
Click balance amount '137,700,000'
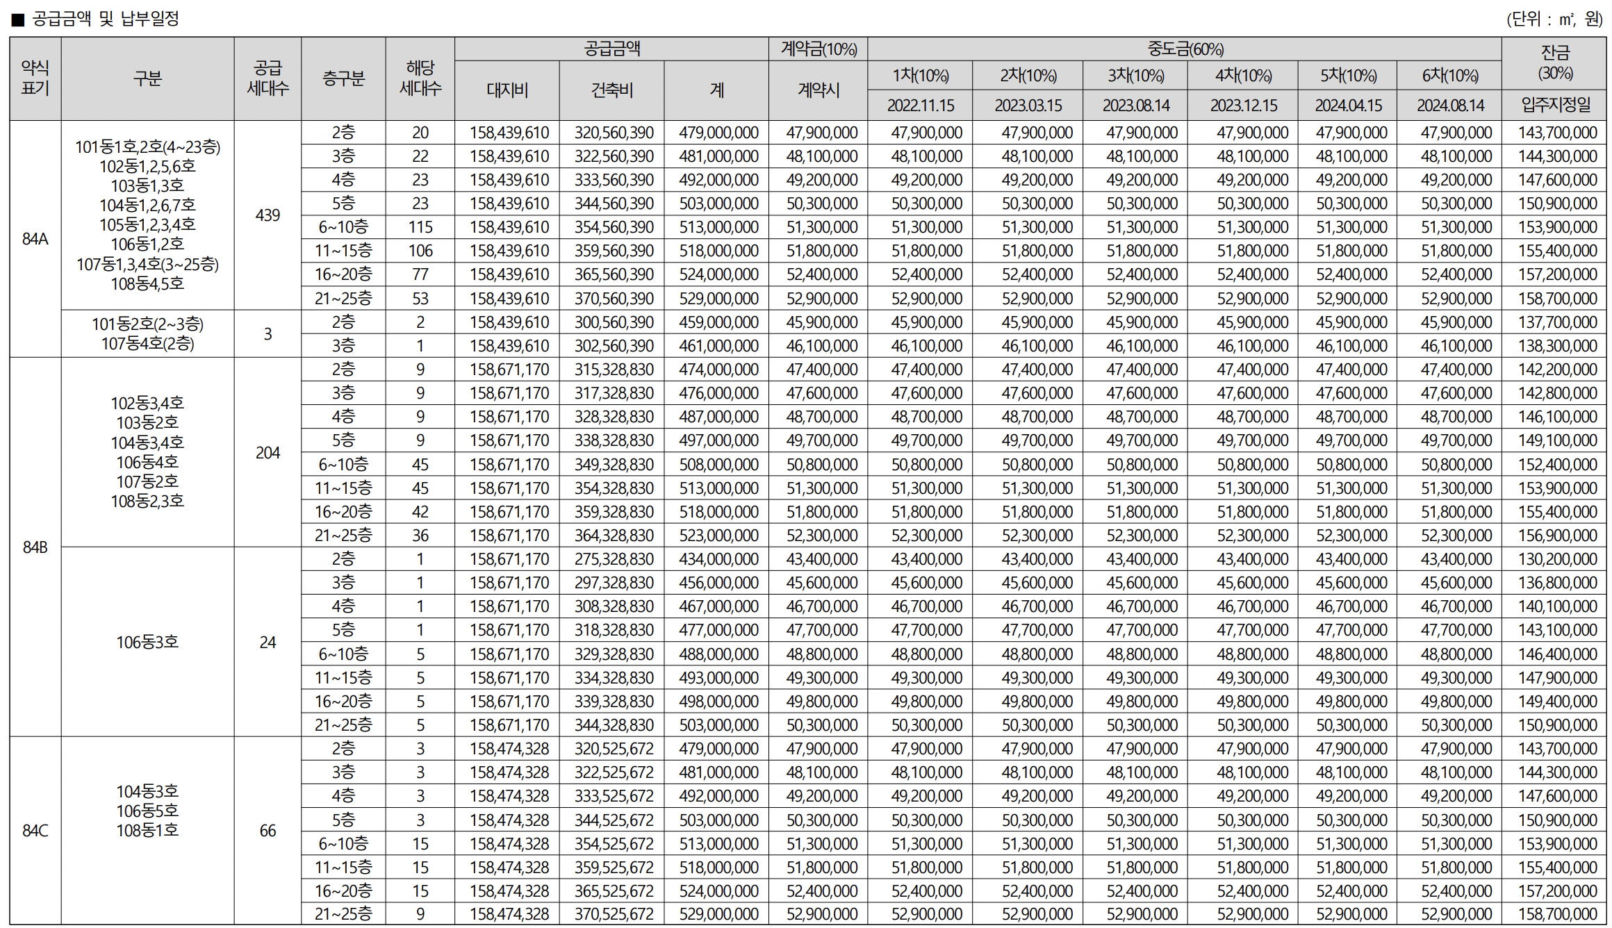pos(1557,322)
